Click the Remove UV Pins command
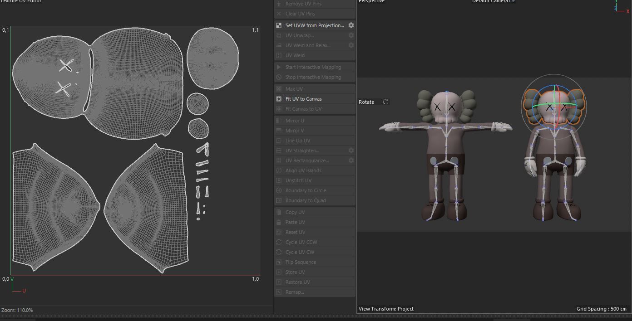Screen dimensions: 632x321 click(315, 4)
